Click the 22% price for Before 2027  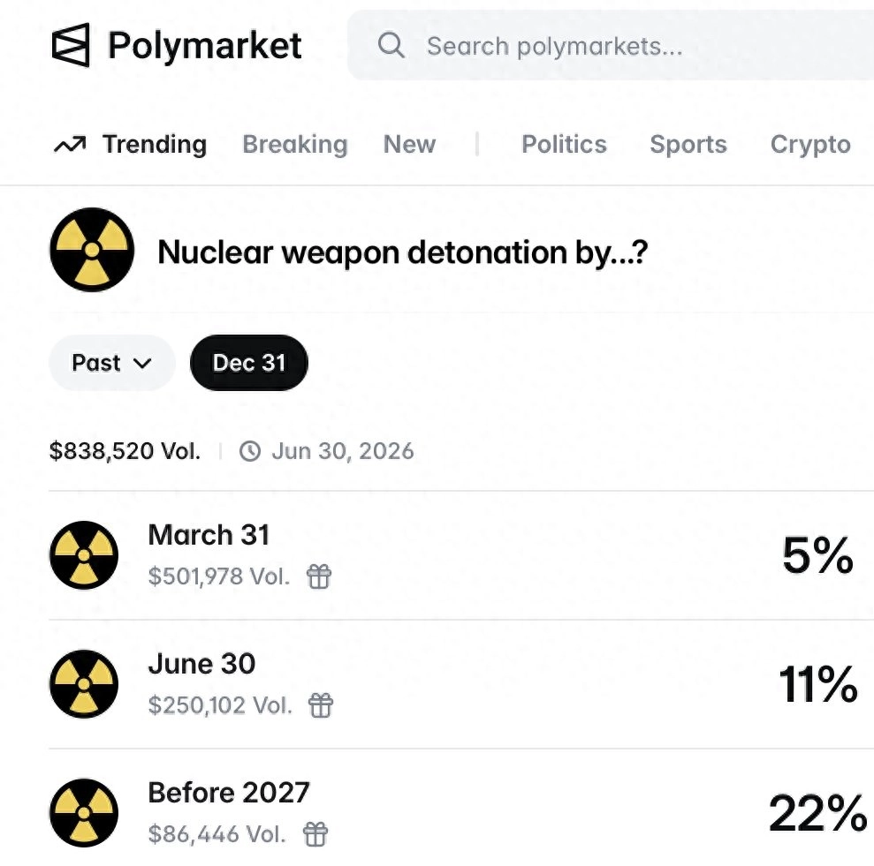[818, 813]
